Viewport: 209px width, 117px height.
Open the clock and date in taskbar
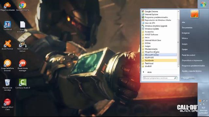click(x=203, y=110)
